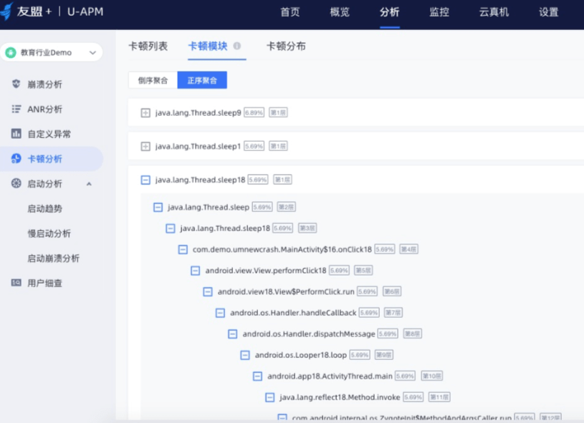This screenshot has height=423, width=584.
Task: Switch to the 卡顿列表 tab
Action: click(148, 46)
